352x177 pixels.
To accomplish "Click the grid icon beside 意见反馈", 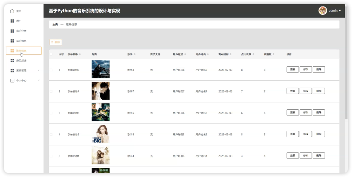I will [x=12, y=60].
